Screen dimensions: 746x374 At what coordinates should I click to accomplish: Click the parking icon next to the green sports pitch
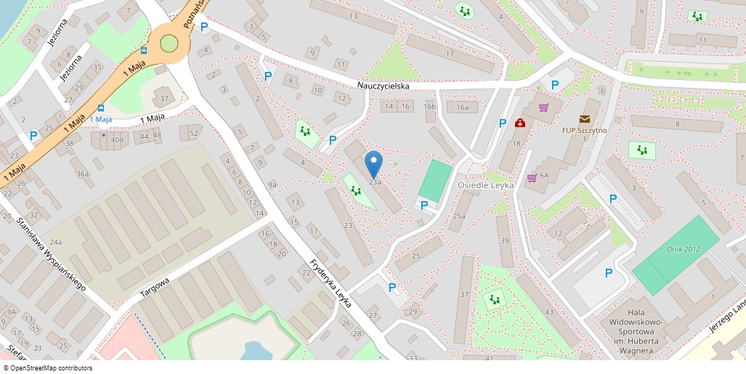(x=424, y=206)
